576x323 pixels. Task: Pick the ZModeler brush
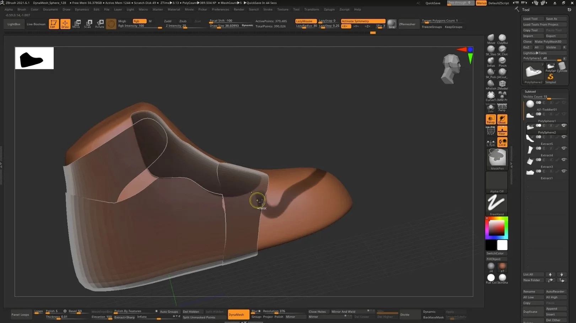pyautogui.click(x=502, y=84)
